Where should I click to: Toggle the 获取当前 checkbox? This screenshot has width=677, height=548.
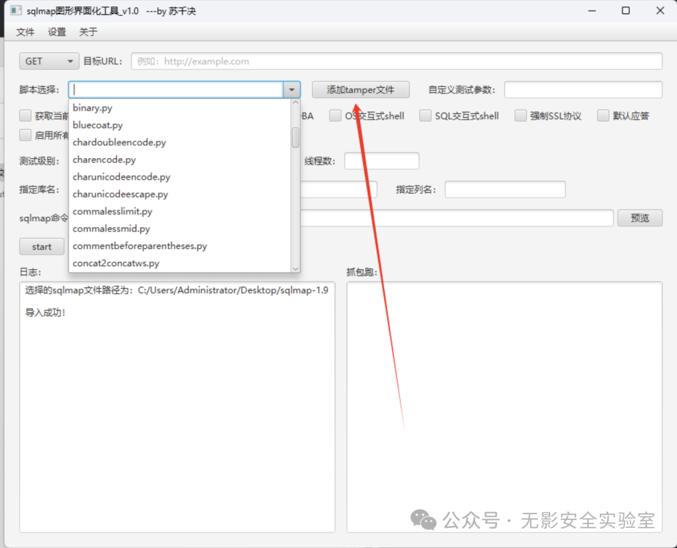[x=26, y=116]
